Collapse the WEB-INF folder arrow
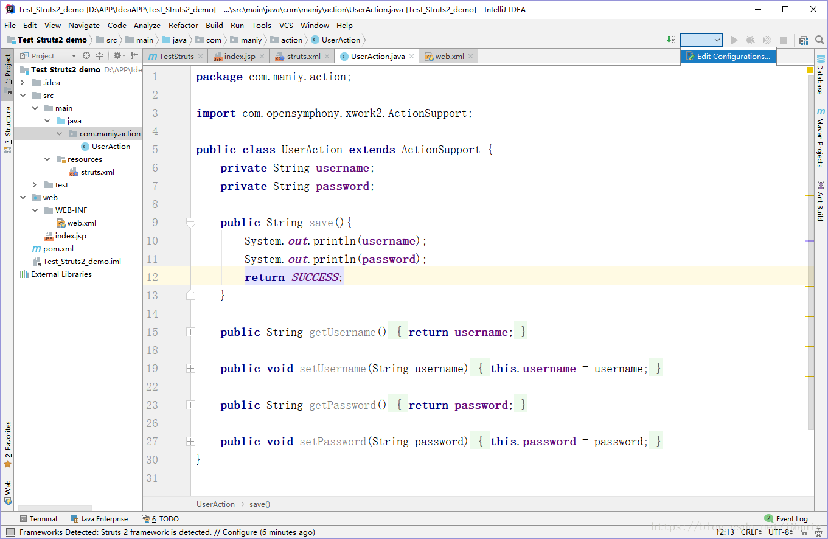Viewport: 828px width, 539px height. 35,210
